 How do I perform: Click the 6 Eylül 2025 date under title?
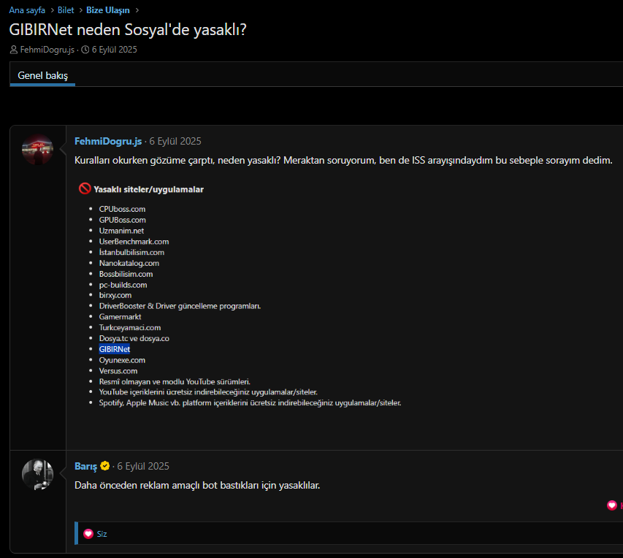click(115, 50)
